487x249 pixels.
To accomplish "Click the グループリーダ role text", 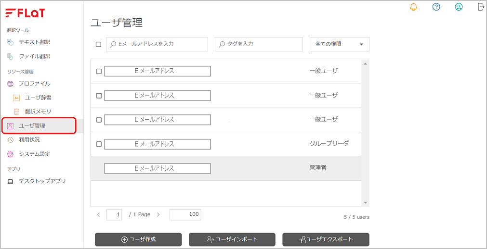I will coord(329,144).
